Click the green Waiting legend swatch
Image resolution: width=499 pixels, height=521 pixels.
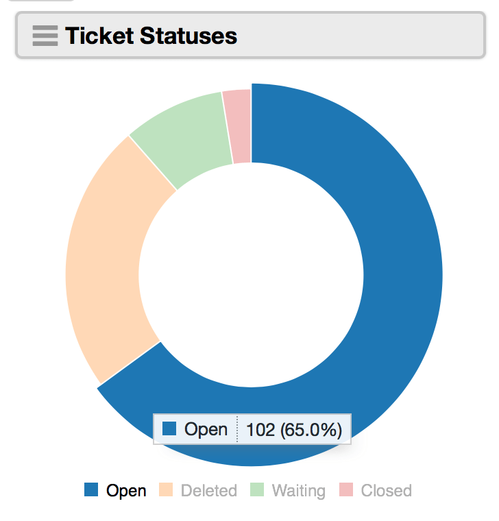click(x=257, y=489)
